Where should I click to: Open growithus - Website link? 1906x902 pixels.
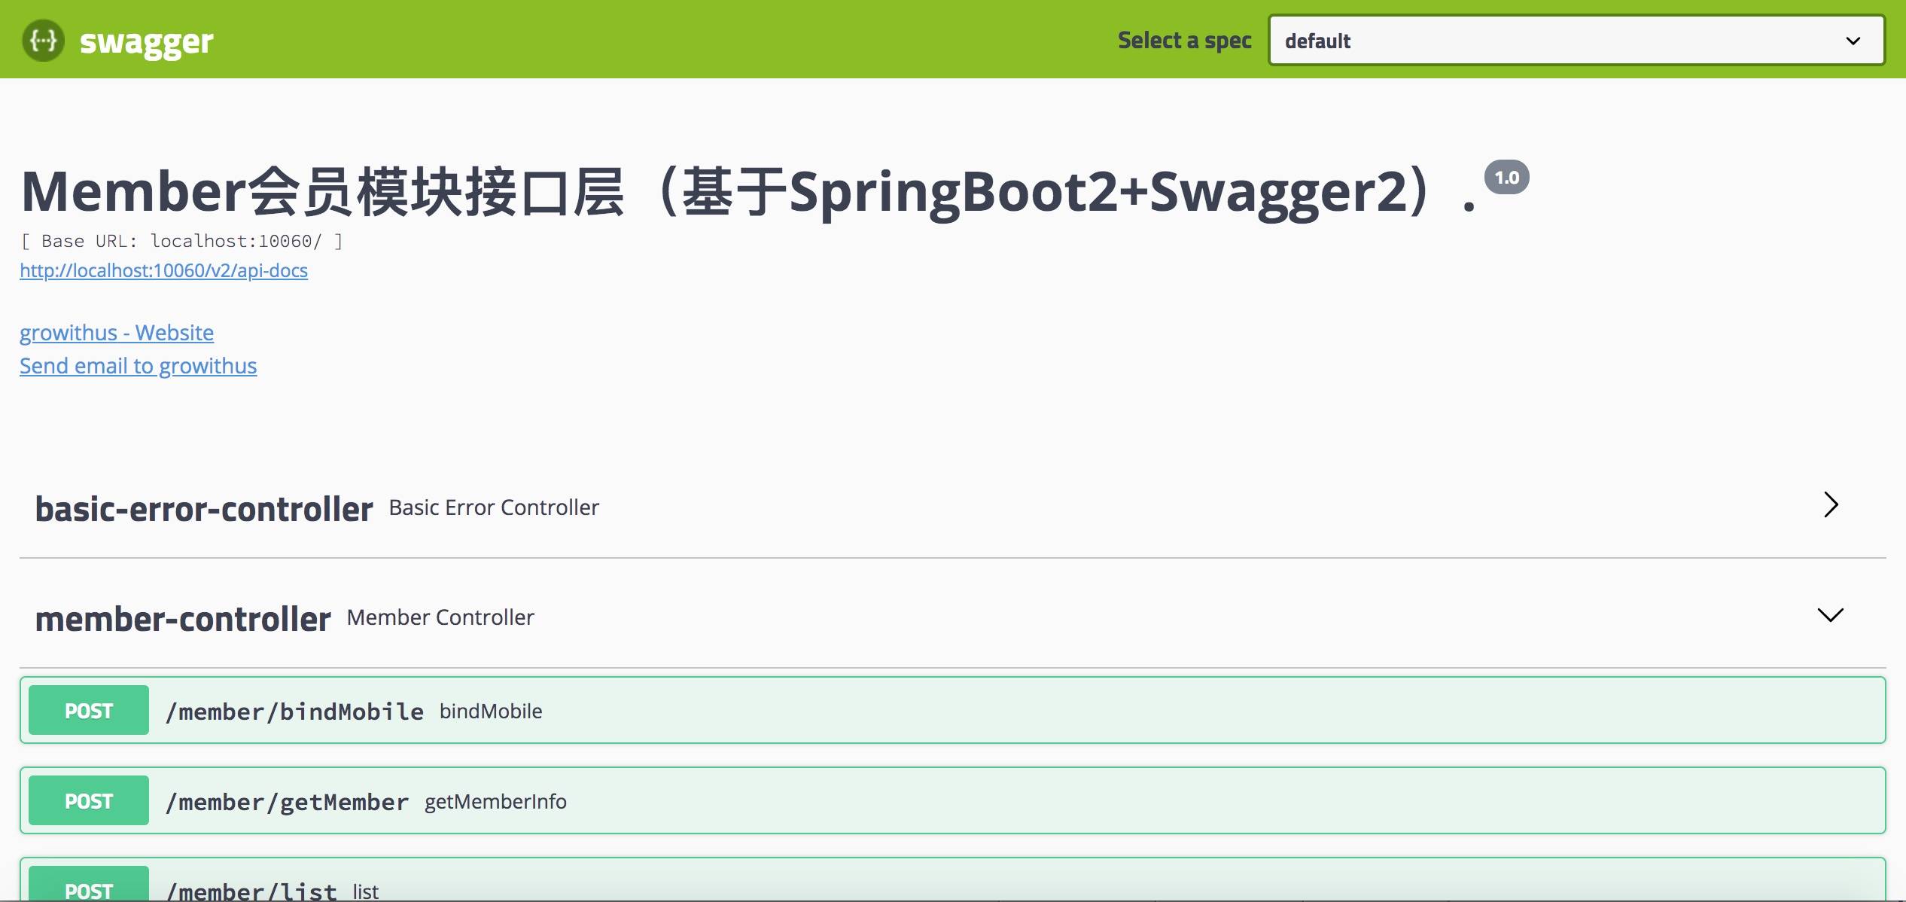pyautogui.click(x=117, y=332)
